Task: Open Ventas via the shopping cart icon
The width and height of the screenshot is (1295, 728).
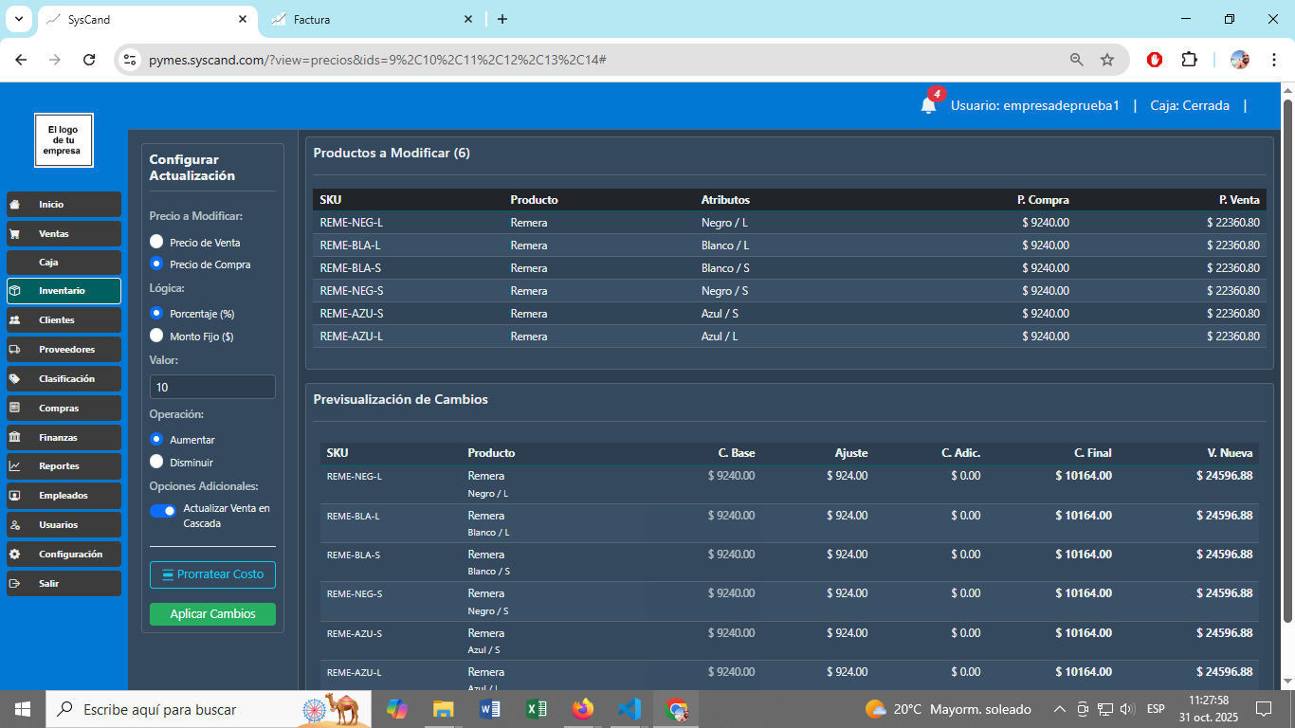Action: 15,233
